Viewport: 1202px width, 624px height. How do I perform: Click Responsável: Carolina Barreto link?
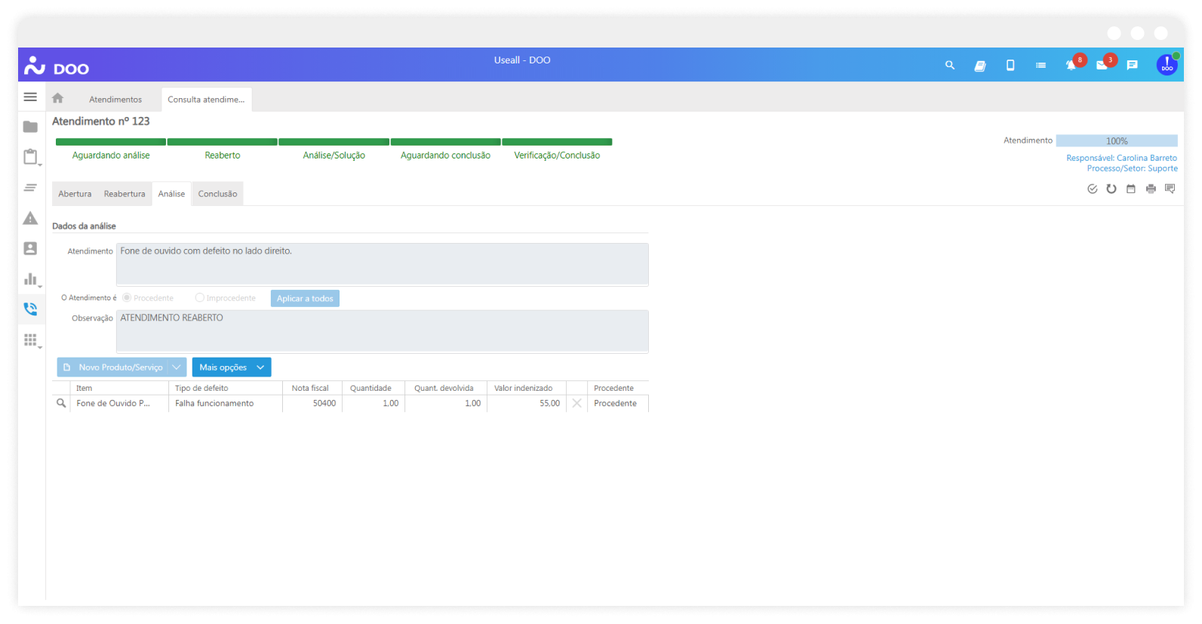1121,158
